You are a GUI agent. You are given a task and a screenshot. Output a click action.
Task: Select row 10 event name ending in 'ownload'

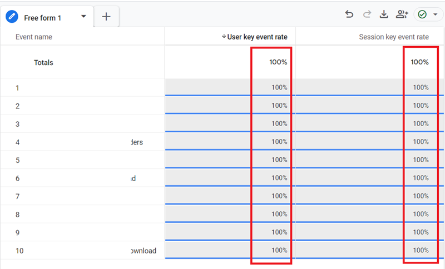(x=142, y=251)
